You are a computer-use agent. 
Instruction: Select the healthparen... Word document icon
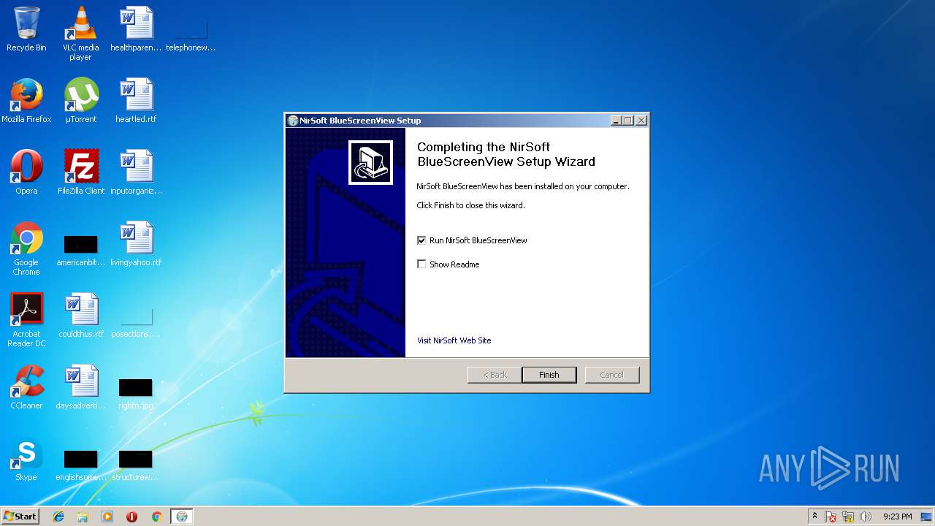pyautogui.click(x=136, y=29)
